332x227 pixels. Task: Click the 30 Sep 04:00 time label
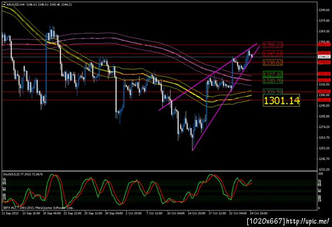[x=114, y=213]
